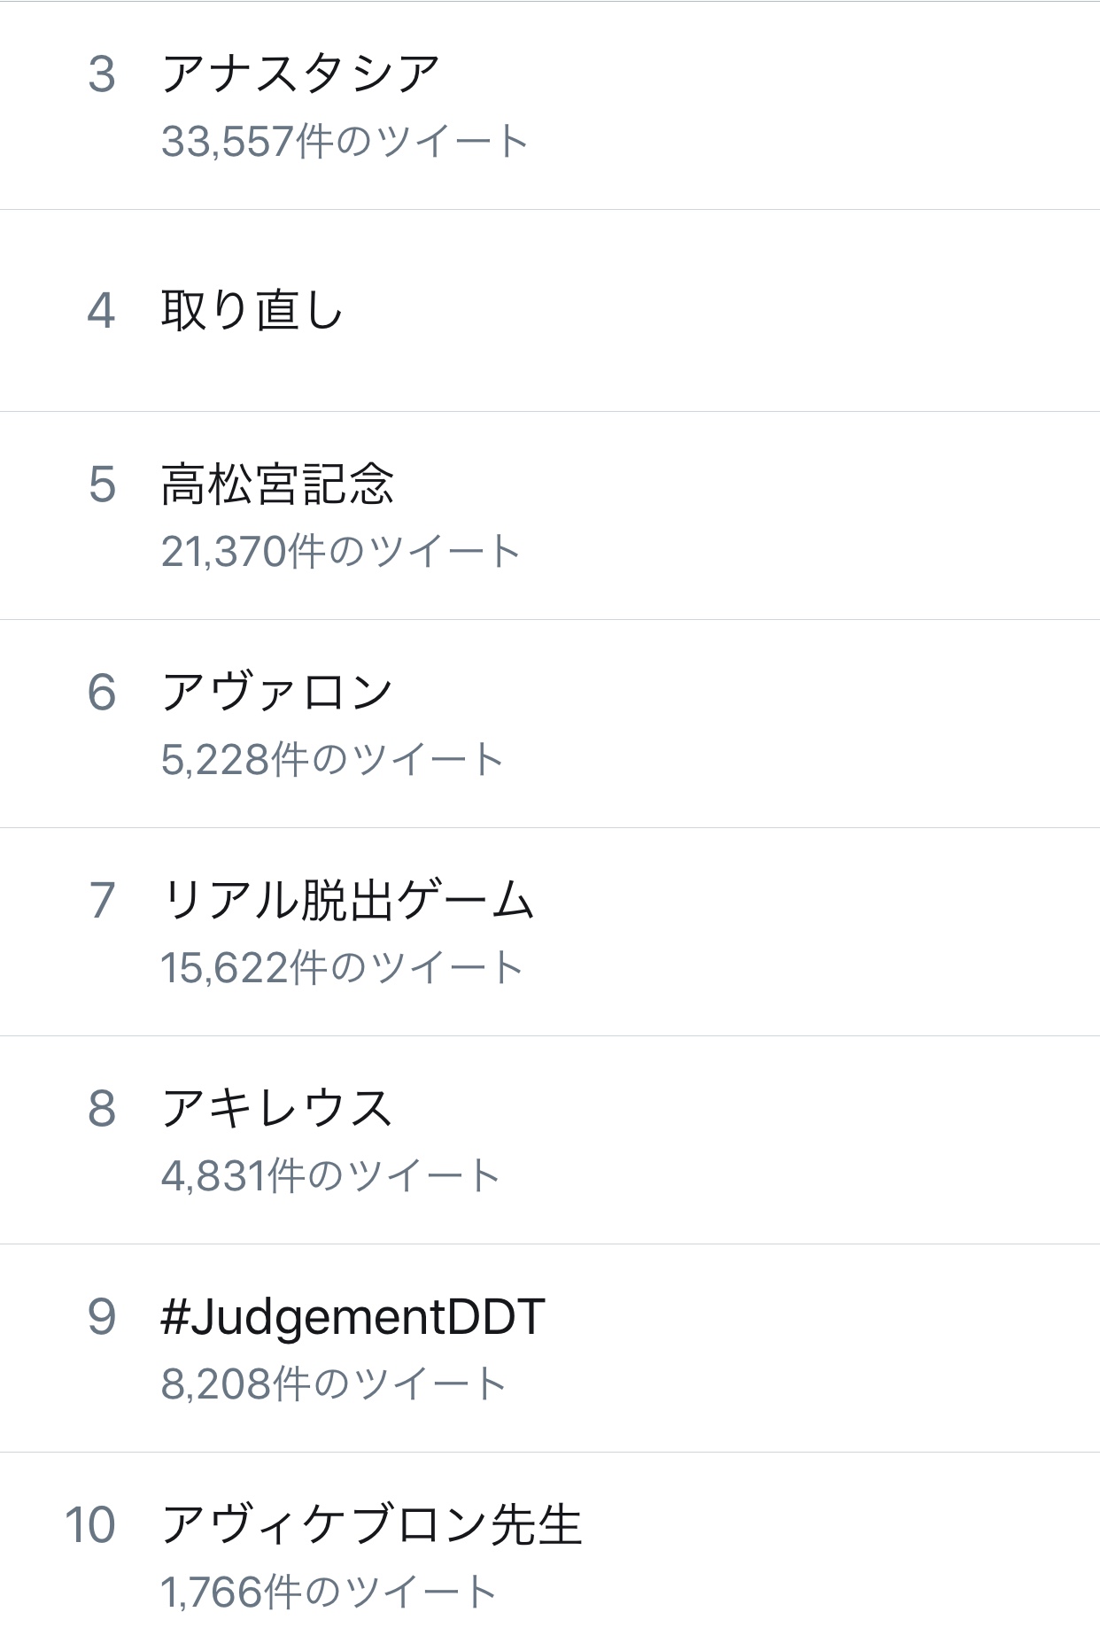
Task: Click rank number 4 beside 取り直し
Action: click(x=102, y=311)
